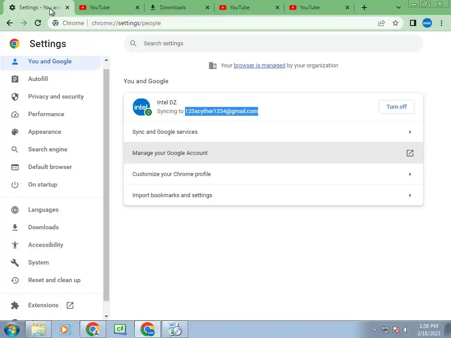
Task: Open the browser side panel
Action: click(x=413, y=23)
